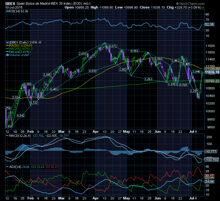Screen dimensions: 220x201
Task: Click the Volume undef legend entry
Action: pos(17,55)
